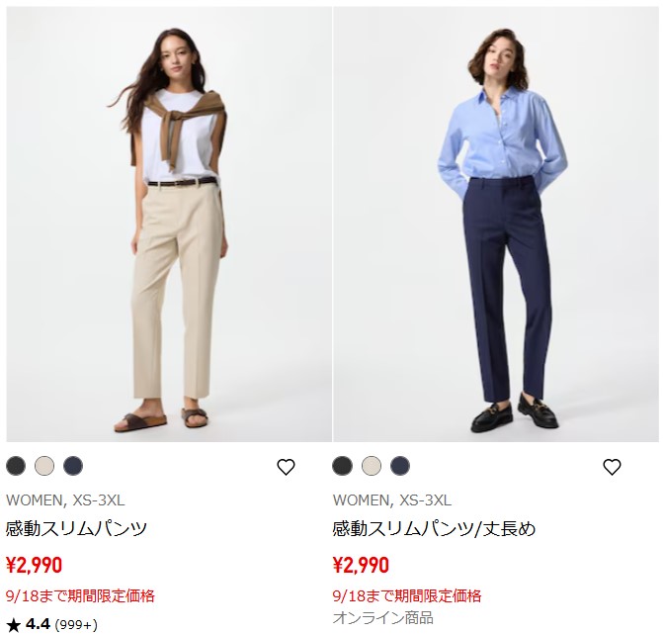The width and height of the screenshot is (663, 634).
Task: Pick navy swatch under the left product
Action: pyautogui.click(x=73, y=466)
